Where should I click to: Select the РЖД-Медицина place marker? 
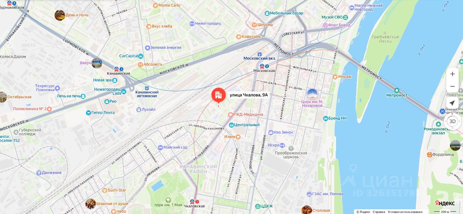[230, 114]
